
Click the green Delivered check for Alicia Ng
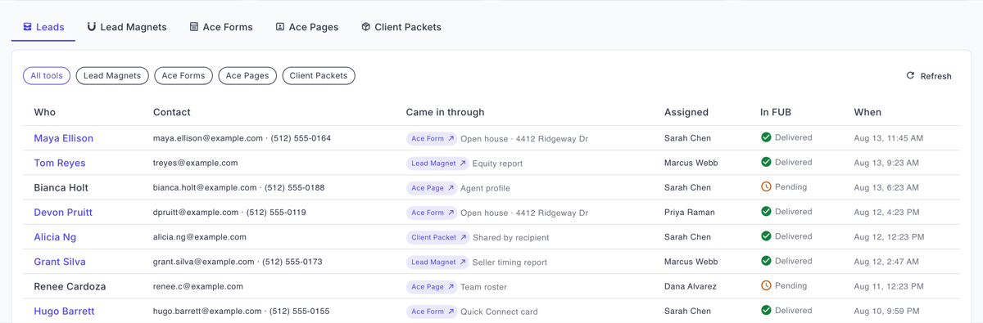tap(766, 236)
